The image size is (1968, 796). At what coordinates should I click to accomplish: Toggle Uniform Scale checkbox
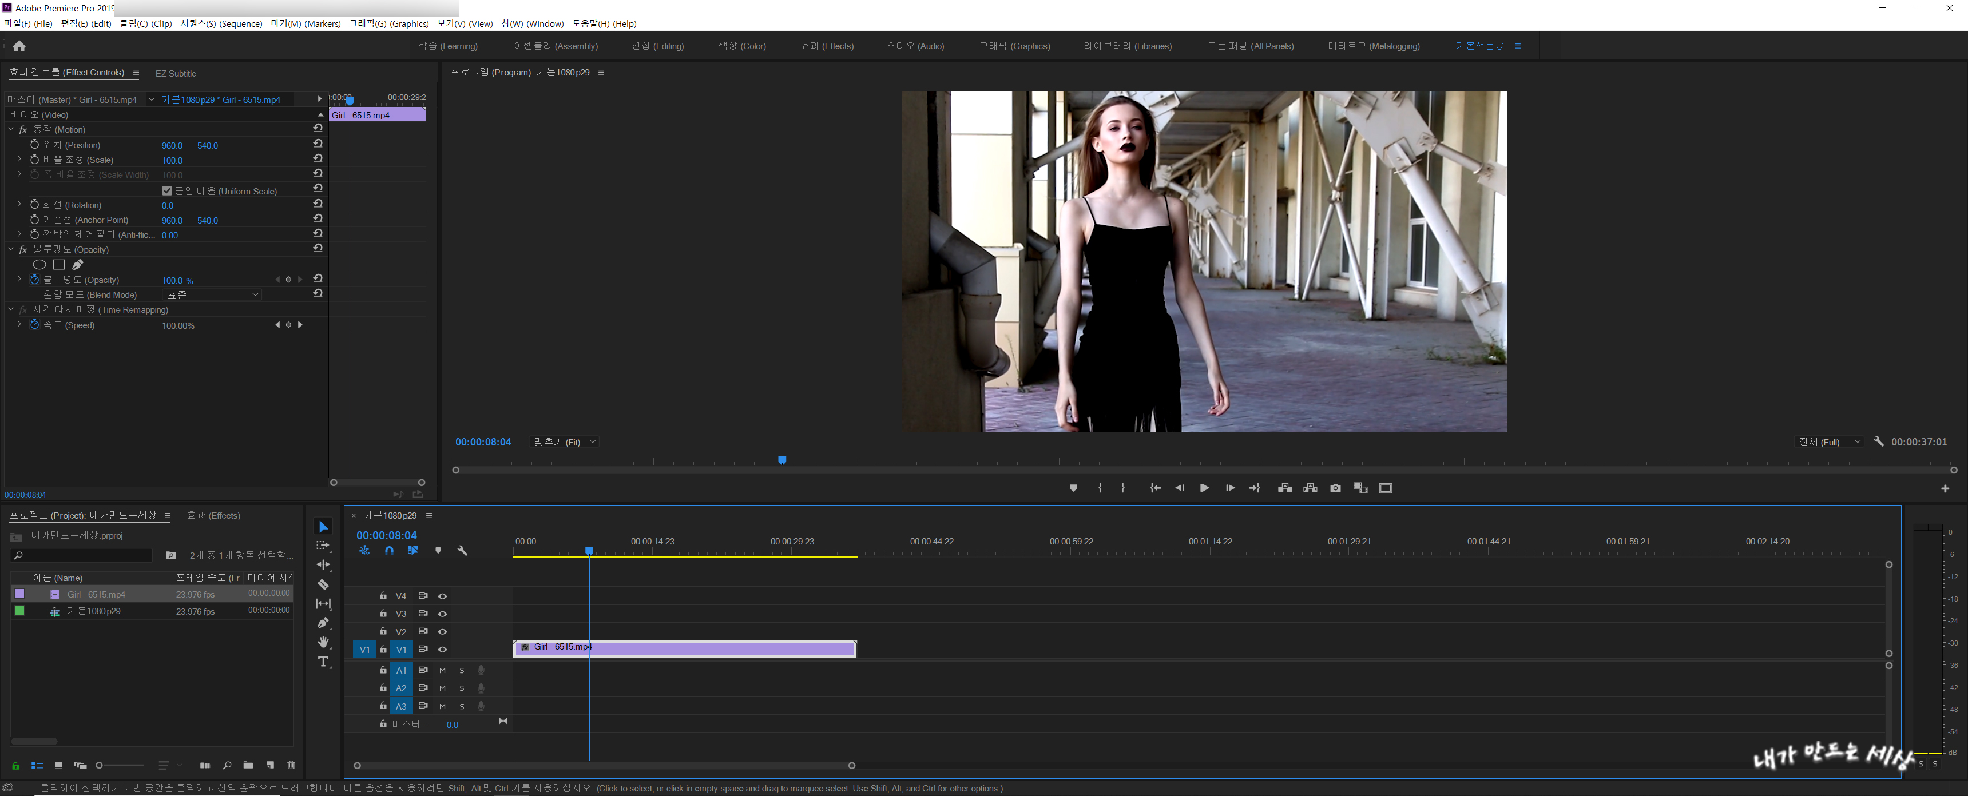point(167,191)
